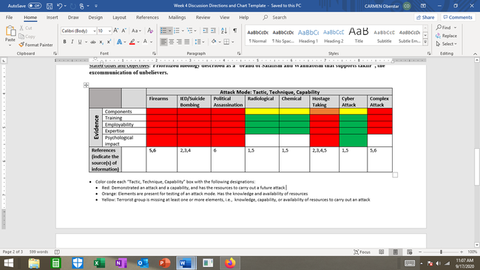The image size is (480, 270).
Task: Show paragraph marks with pilcrow icon
Action: point(234,30)
